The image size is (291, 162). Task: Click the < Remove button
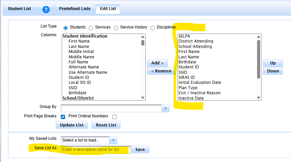pyautogui.click(x=161, y=71)
